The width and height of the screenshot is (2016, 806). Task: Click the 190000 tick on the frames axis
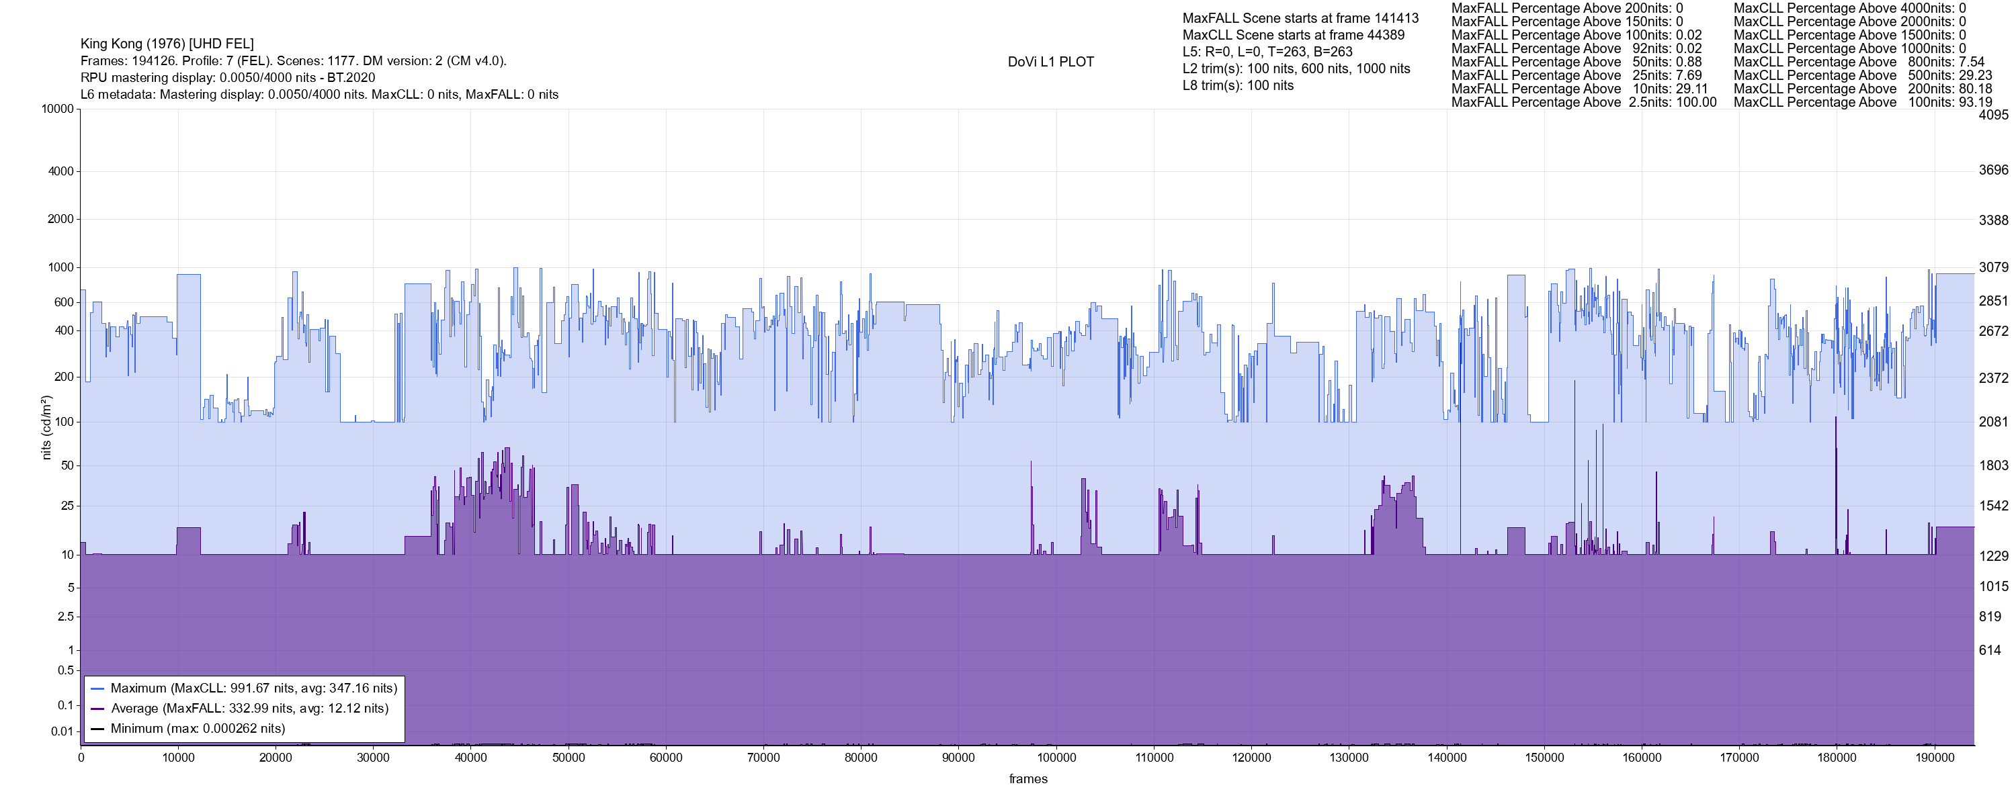(x=1934, y=758)
